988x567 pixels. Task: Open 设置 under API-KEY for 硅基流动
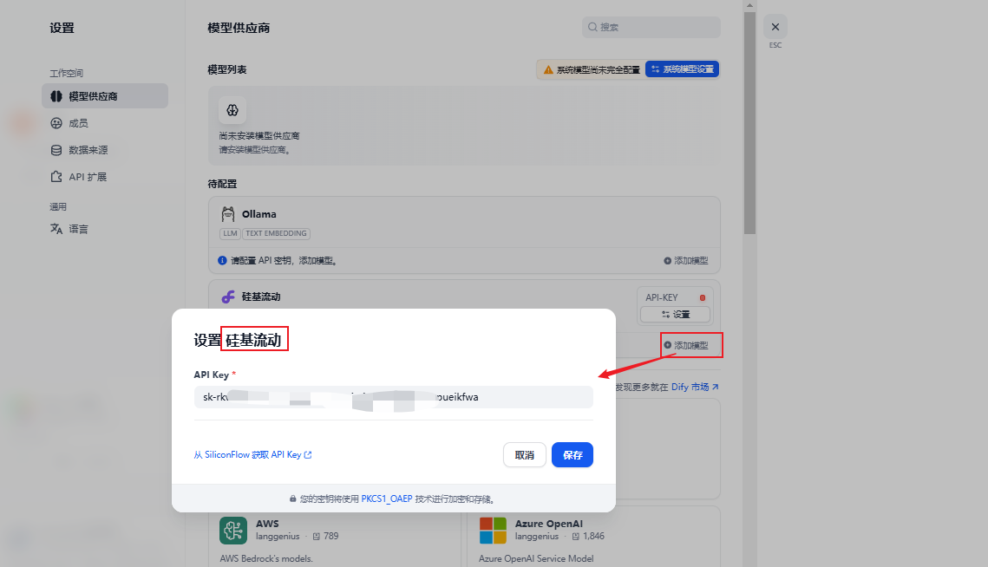[x=676, y=315]
